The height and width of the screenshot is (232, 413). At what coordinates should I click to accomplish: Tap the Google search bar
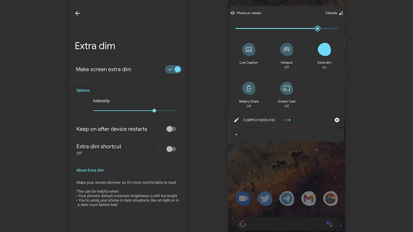(286, 224)
